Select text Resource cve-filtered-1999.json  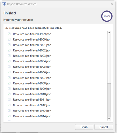click(32, 34)
